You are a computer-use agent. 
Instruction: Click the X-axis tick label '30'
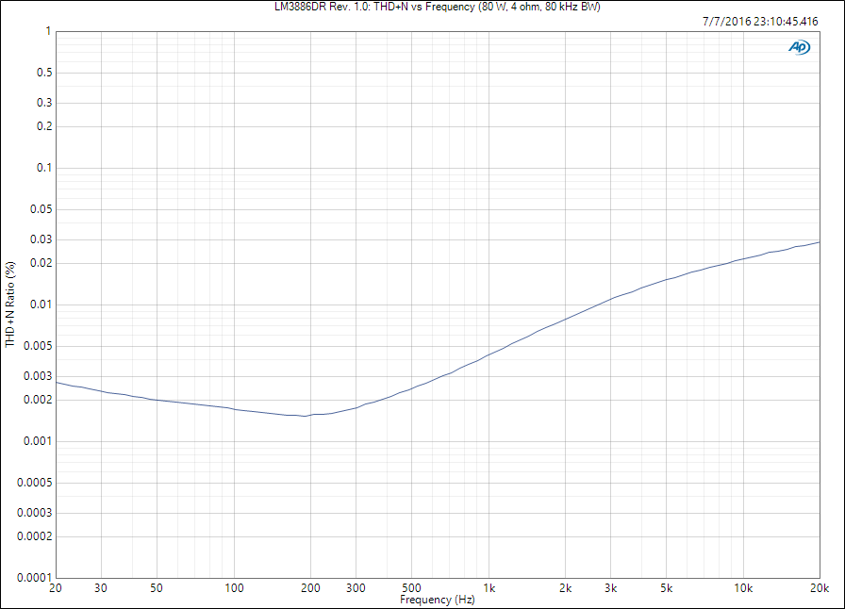pyautogui.click(x=101, y=588)
